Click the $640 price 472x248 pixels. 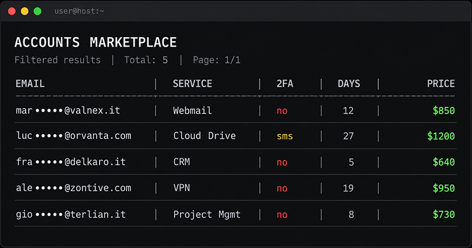[x=444, y=162]
